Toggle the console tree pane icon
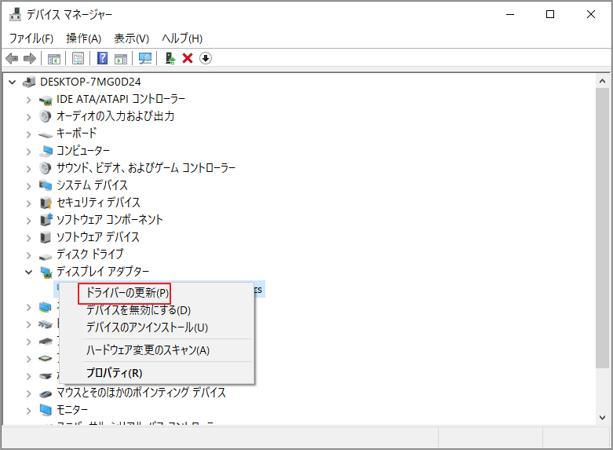Viewport: 613px width, 450px height. pos(54,59)
